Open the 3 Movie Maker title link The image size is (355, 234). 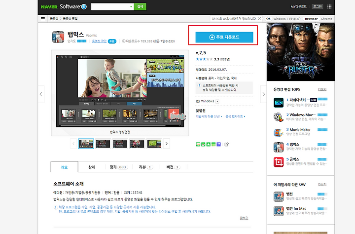tap(298, 129)
